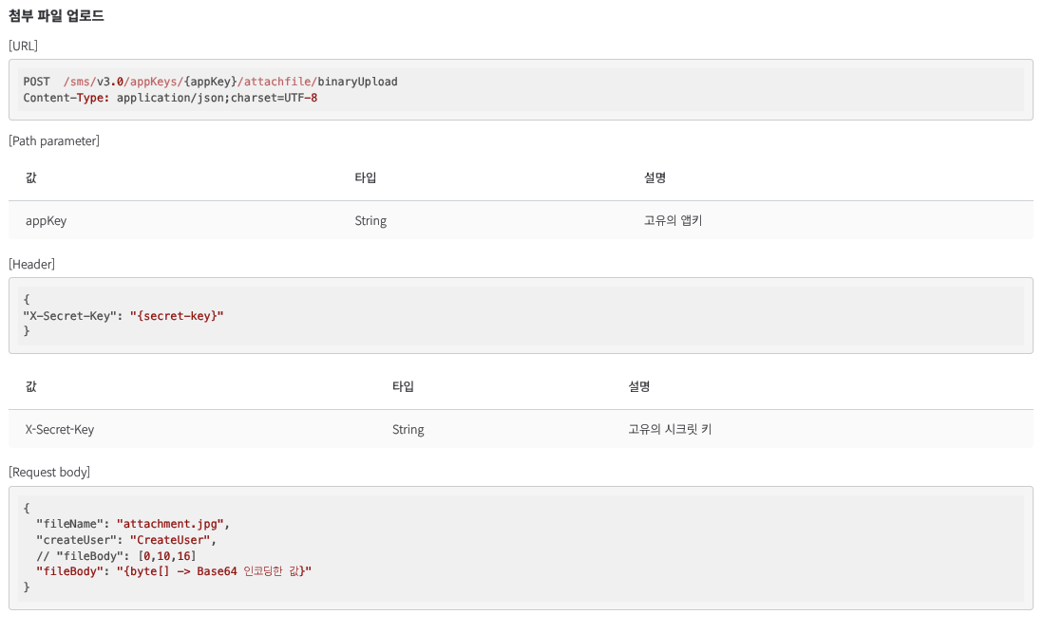
Task: Click the [Request body] label
Action: (x=49, y=472)
